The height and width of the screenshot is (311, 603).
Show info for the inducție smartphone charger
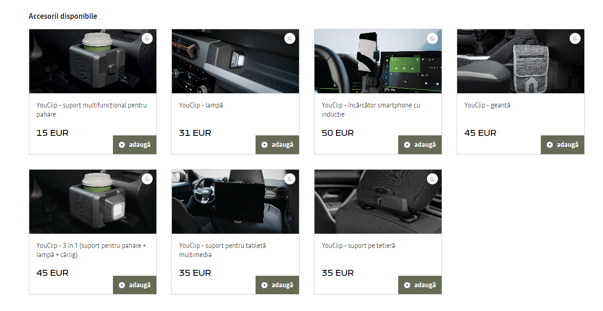[x=432, y=39]
